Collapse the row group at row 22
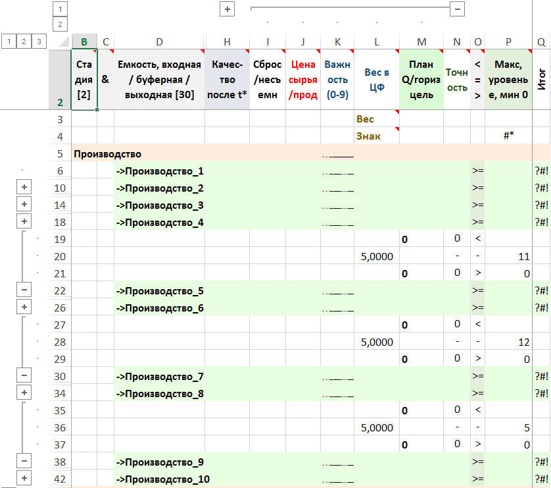 [24, 290]
